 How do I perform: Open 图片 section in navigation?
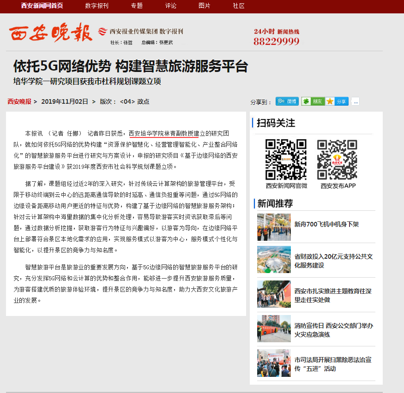(205, 6)
